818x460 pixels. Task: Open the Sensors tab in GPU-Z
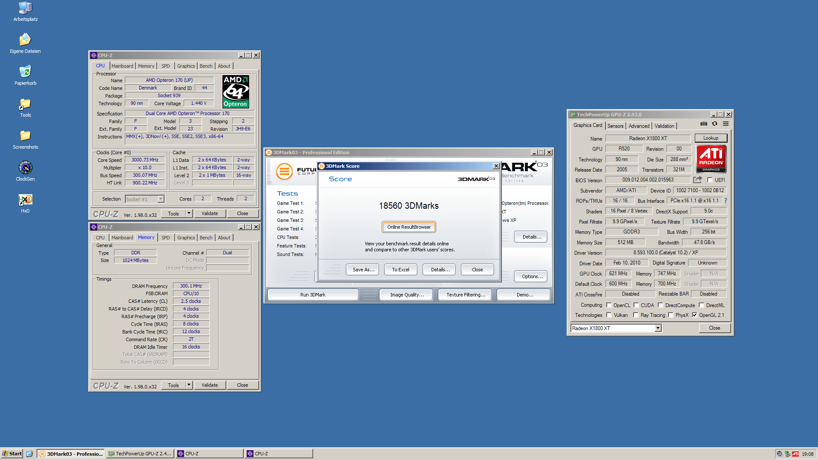(x=615, y=126)
